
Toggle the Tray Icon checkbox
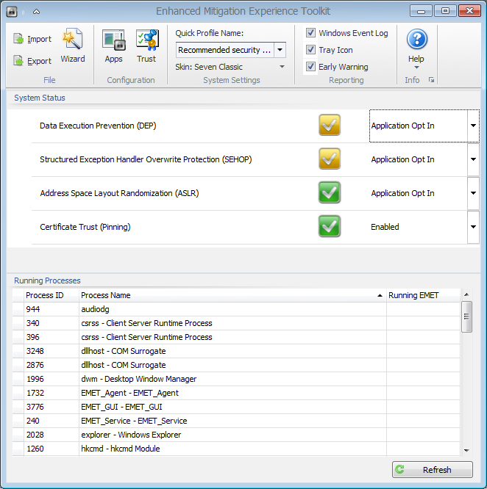pos(311,50)
